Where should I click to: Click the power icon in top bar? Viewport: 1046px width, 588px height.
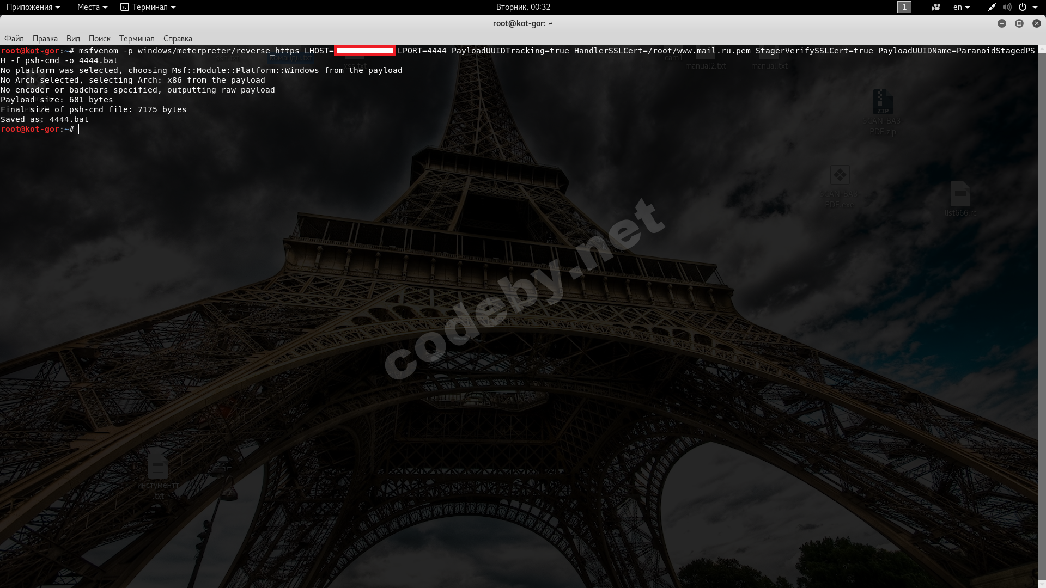click(1023, 7)
